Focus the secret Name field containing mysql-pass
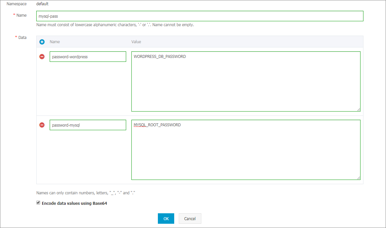This screenshot has height=228, width=386. click(x=200, y=16)
